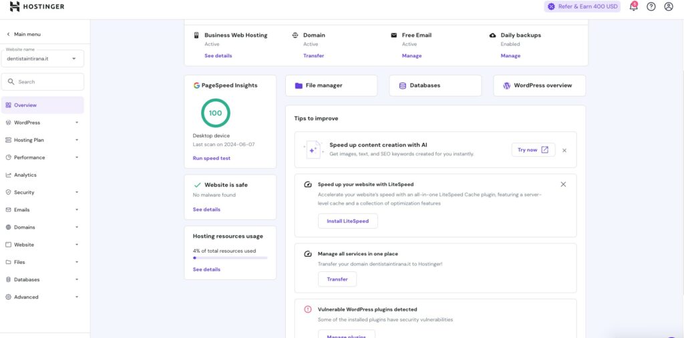Expand the Website sidebar menu
This screenshot has width=684, height=338.
click(77, 245)
